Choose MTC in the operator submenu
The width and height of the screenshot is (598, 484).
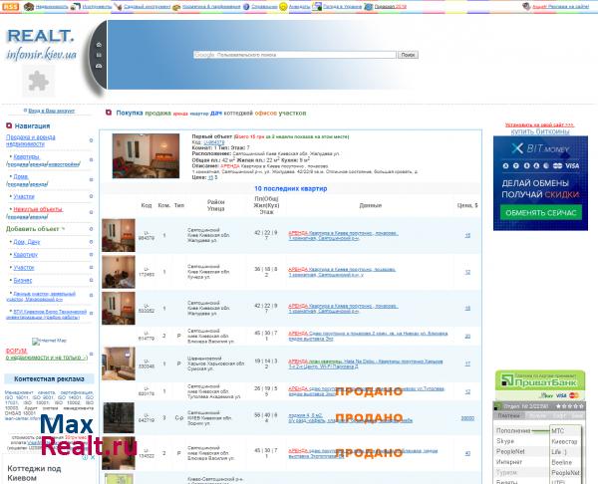pyautogui.click(x=557, y=431)
